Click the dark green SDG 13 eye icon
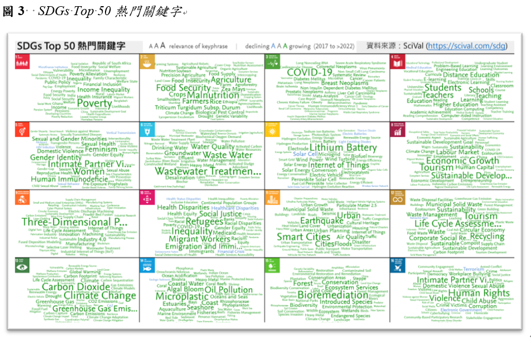This screenshot has height=340, width=531. tap(22, 265)
